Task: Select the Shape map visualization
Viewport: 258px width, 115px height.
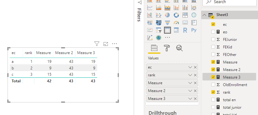Action: pos(159,23)
